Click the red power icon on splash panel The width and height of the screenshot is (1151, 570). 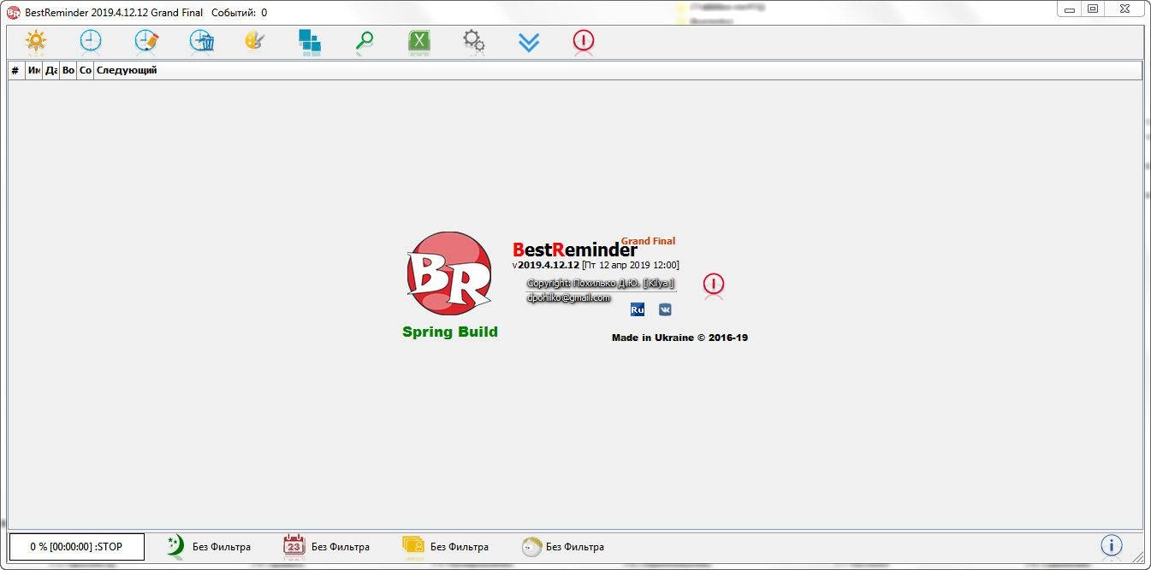coord(713,285)
